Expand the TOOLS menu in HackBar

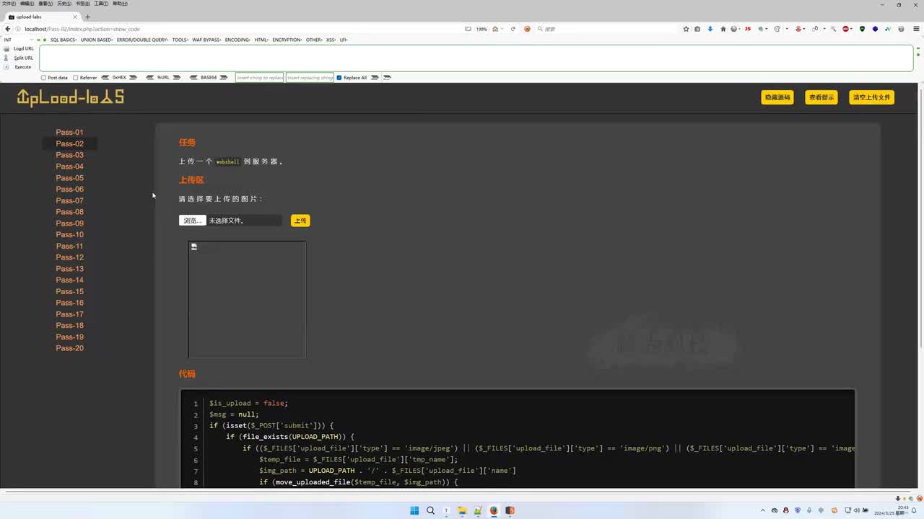point(180,40)
